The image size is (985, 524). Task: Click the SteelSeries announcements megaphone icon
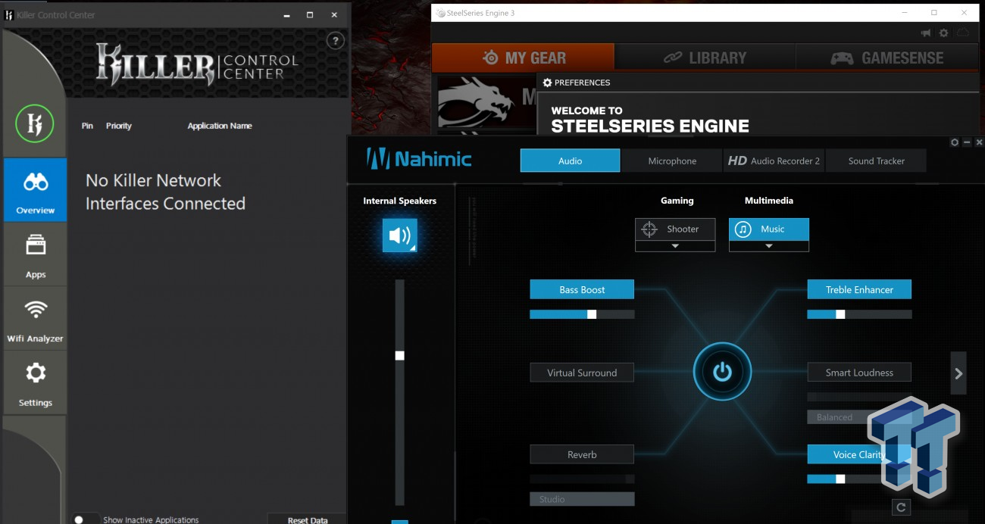(926, 33)
